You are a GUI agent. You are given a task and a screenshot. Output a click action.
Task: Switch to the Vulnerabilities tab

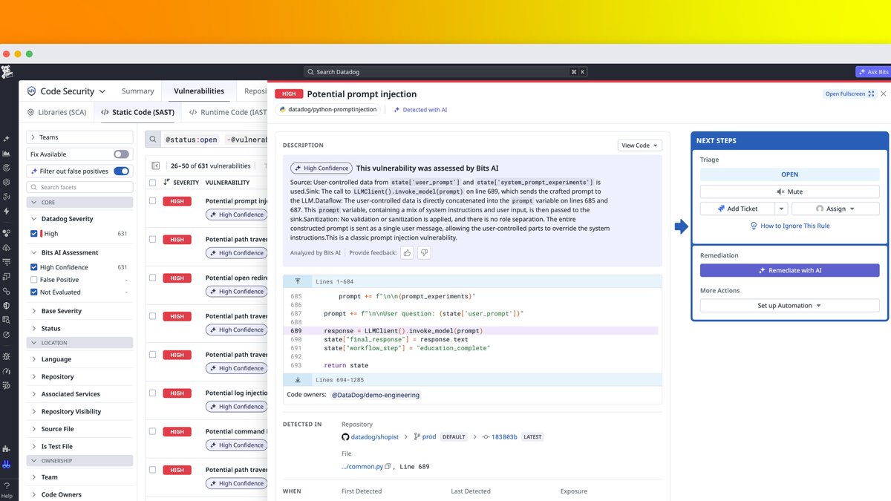(x=199, y=91)
